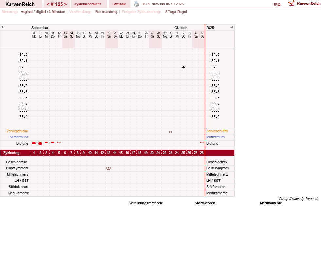Image resolution: width=321 pixels, height=268 pixels.
Task: Click the left Brustsymptom row label
Action: pos(17,168)
